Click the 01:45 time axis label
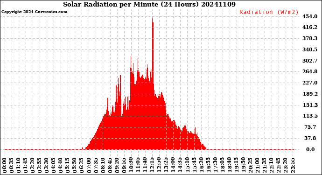This screenshot has width=322, height=175. pyautogui.click(x=26, y=166)
